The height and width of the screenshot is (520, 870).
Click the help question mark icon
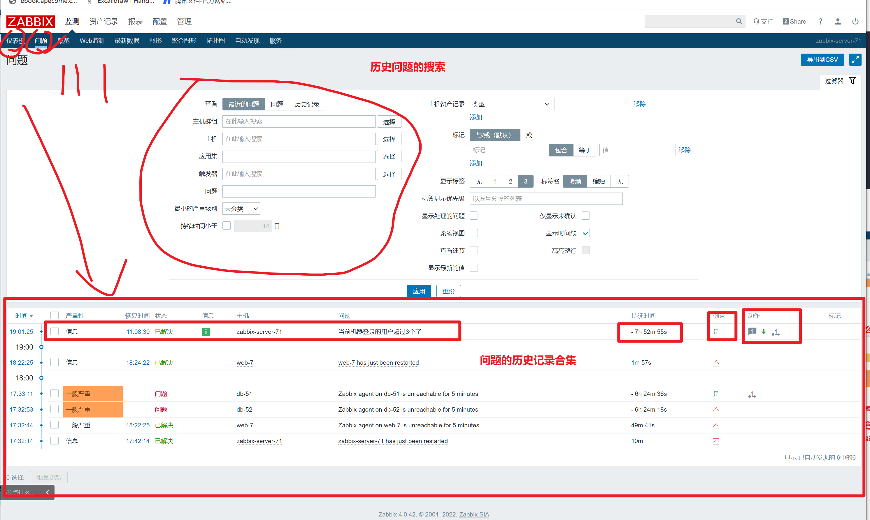tap(820, 21)
